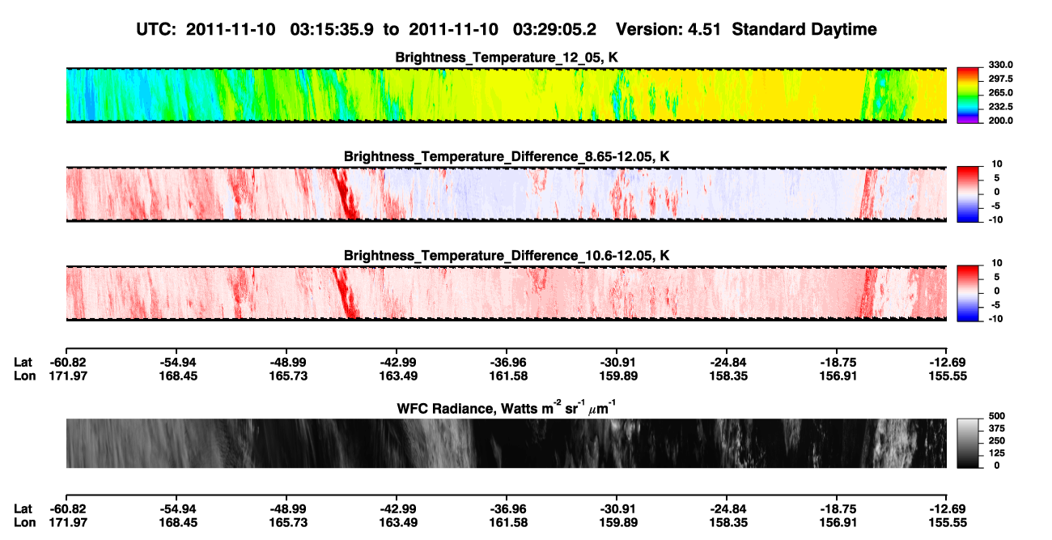Click tick '5' on the 10.6-12.05 colorbar
This screenshot has width=1052, height=540.
995,277
